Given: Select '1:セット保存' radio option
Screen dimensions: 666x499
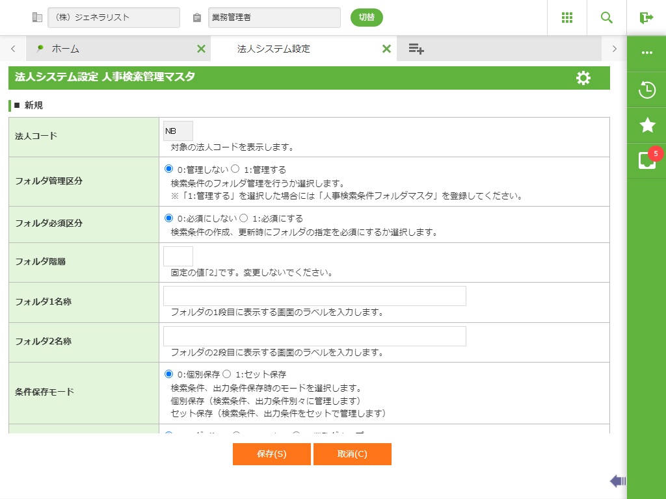Looking at the screenshot, I should pyautogui.click(x=227, y=374).
